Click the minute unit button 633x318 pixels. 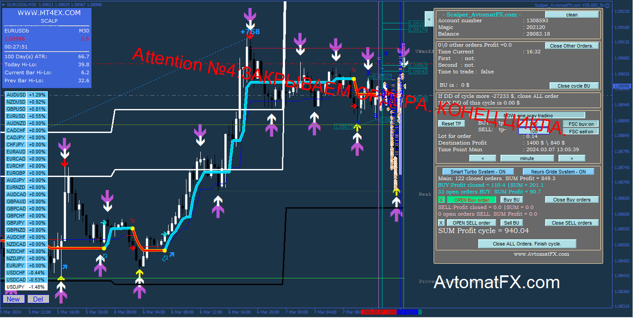coord(527,158)
